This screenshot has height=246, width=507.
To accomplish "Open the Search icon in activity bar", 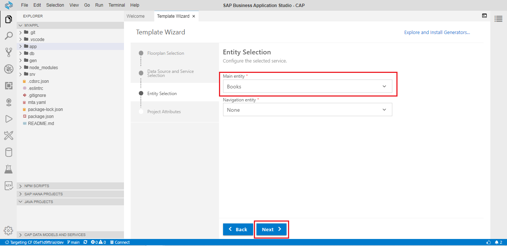I will (x=8, y=36).
